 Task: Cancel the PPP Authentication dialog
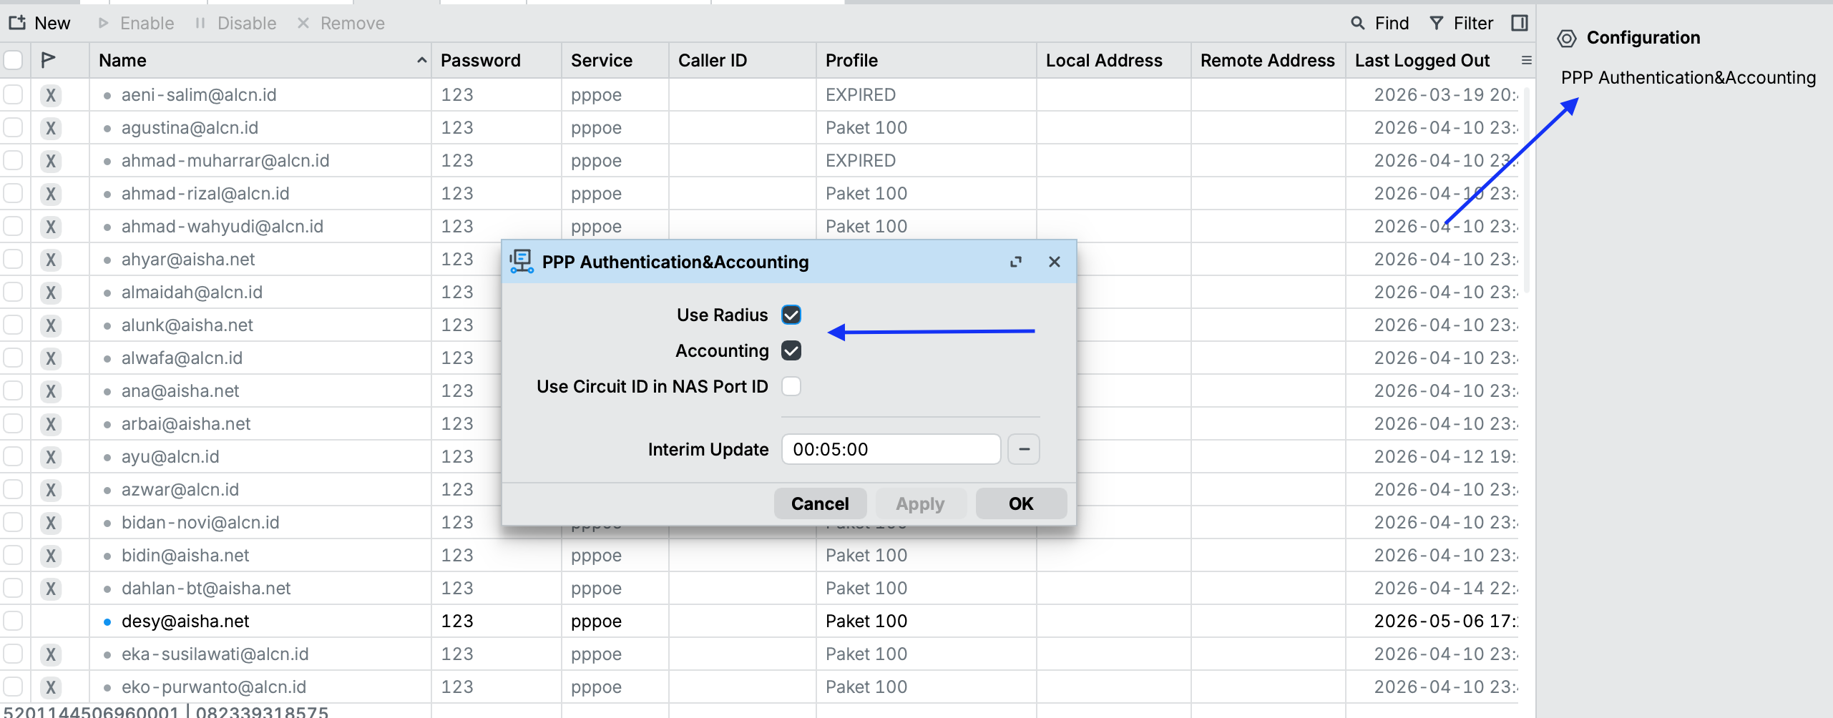[820, 503]
